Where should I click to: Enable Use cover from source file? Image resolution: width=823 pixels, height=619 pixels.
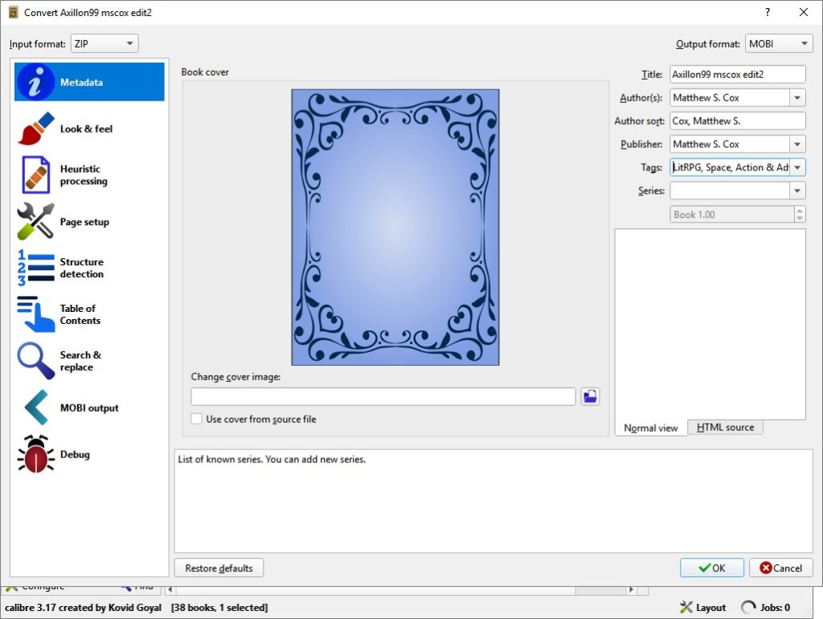pyautogui.click(x=197, y=419)
